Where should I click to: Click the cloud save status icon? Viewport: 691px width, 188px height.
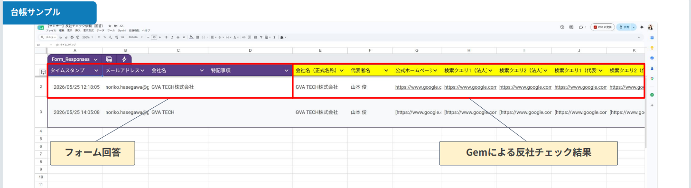[x=121, y=26]
